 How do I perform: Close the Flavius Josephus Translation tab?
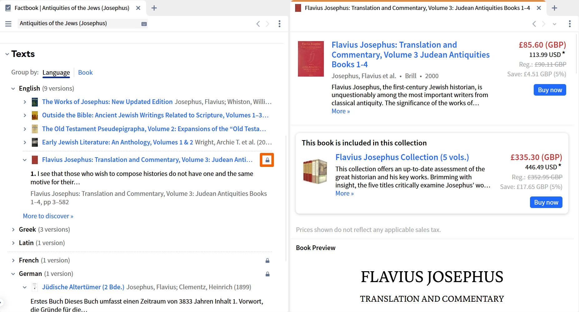pos(539,8)
